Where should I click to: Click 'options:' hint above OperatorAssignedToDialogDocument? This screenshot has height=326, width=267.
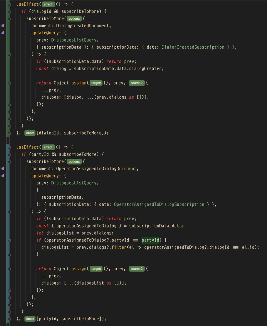click(74, 161)
